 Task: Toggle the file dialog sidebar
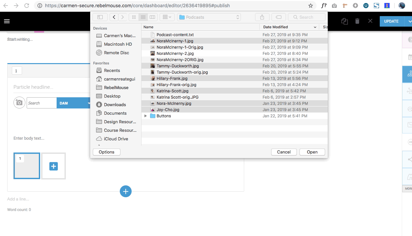100,17
